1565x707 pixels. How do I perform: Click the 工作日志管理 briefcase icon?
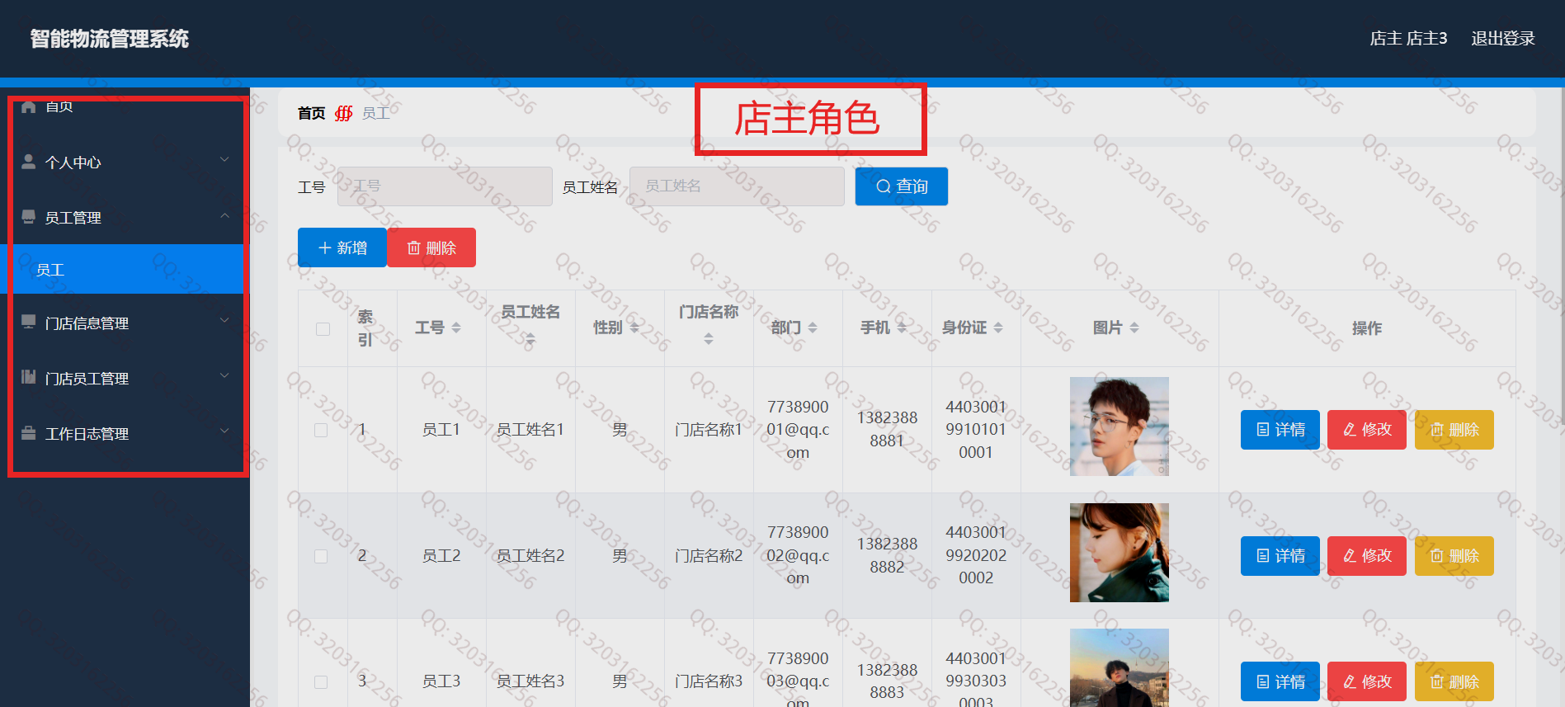pos(29,432)
